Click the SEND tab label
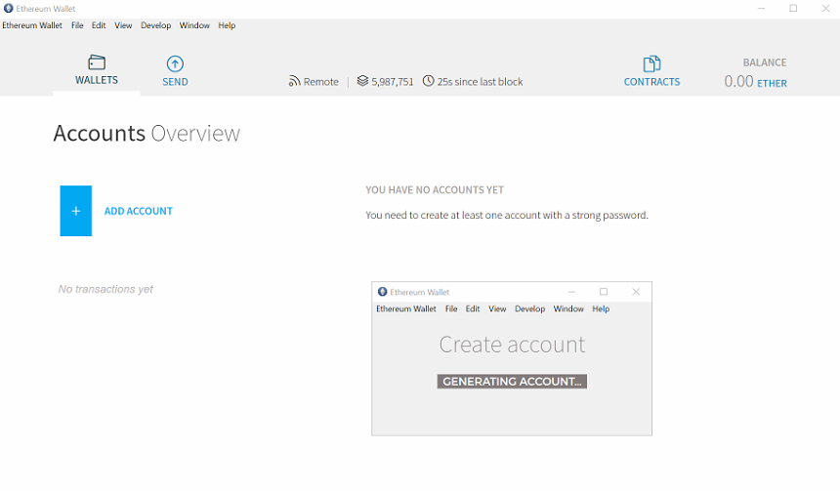This screenshot has height=491, width=840. (175, 82)
